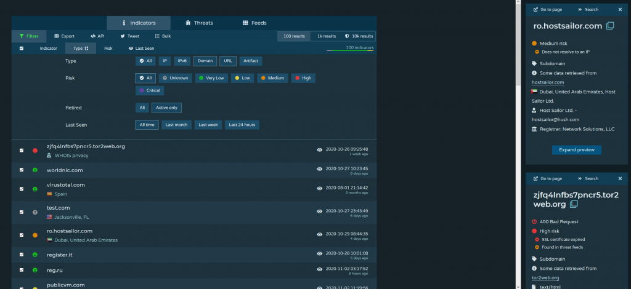
Task: Select 100 results page size
Action: click(x=294, y=36)
